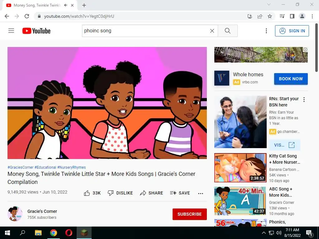The height and width of the screenshot is (239, 319).
Task: Open Minecraft from the taskbar
Action: 84,233
